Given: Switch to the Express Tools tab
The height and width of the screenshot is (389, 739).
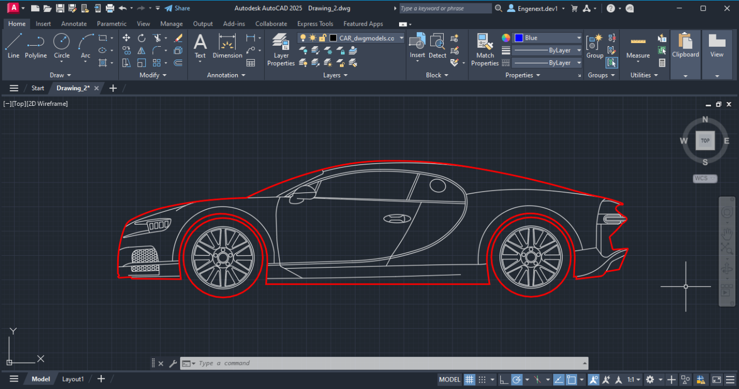Looking at the screenshot, I should [315, 24].
